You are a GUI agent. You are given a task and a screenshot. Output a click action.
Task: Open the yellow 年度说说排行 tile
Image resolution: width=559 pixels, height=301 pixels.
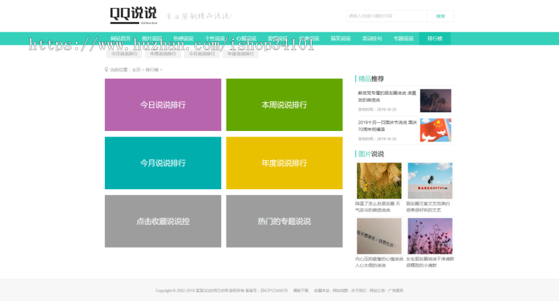pyautogui.click(x=284, y=163)
